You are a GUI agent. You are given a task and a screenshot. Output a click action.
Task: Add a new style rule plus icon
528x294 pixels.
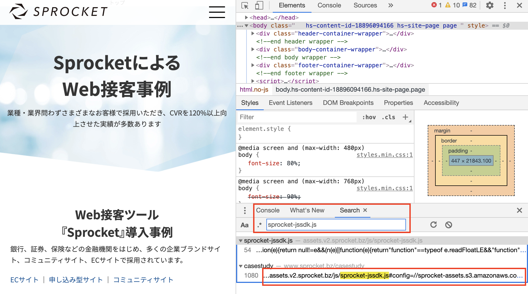point(405,117)
